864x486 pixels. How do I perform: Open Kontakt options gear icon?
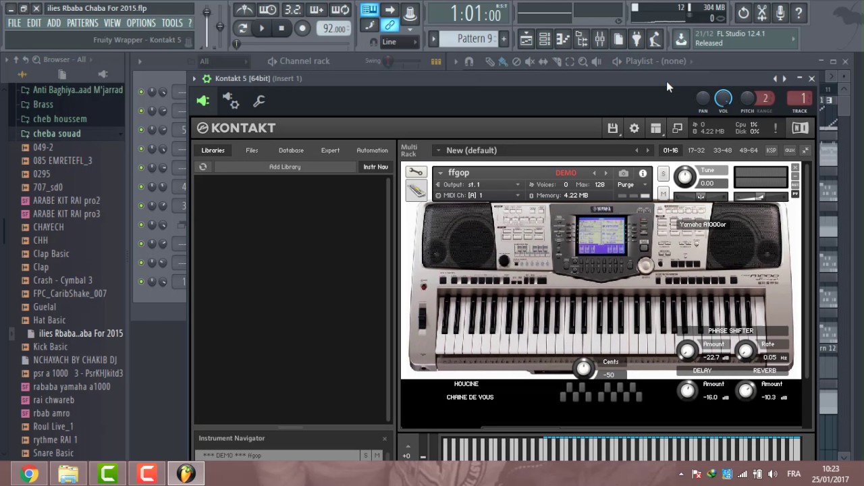(634, 128)
